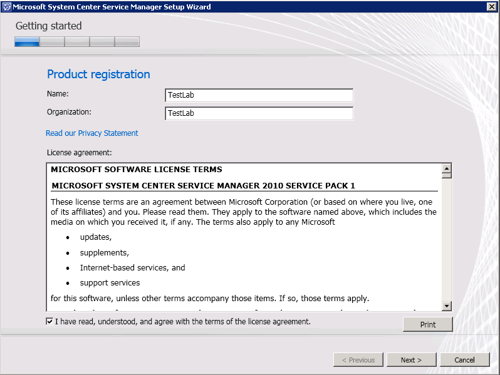Image resolution: width=500 pixels, height=375 pixels.
Task: Click the Product registration heading
Action: pos(98,74)
